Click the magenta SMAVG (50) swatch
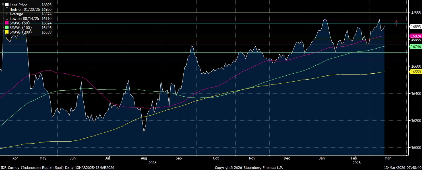 click(x=7, y=23)
